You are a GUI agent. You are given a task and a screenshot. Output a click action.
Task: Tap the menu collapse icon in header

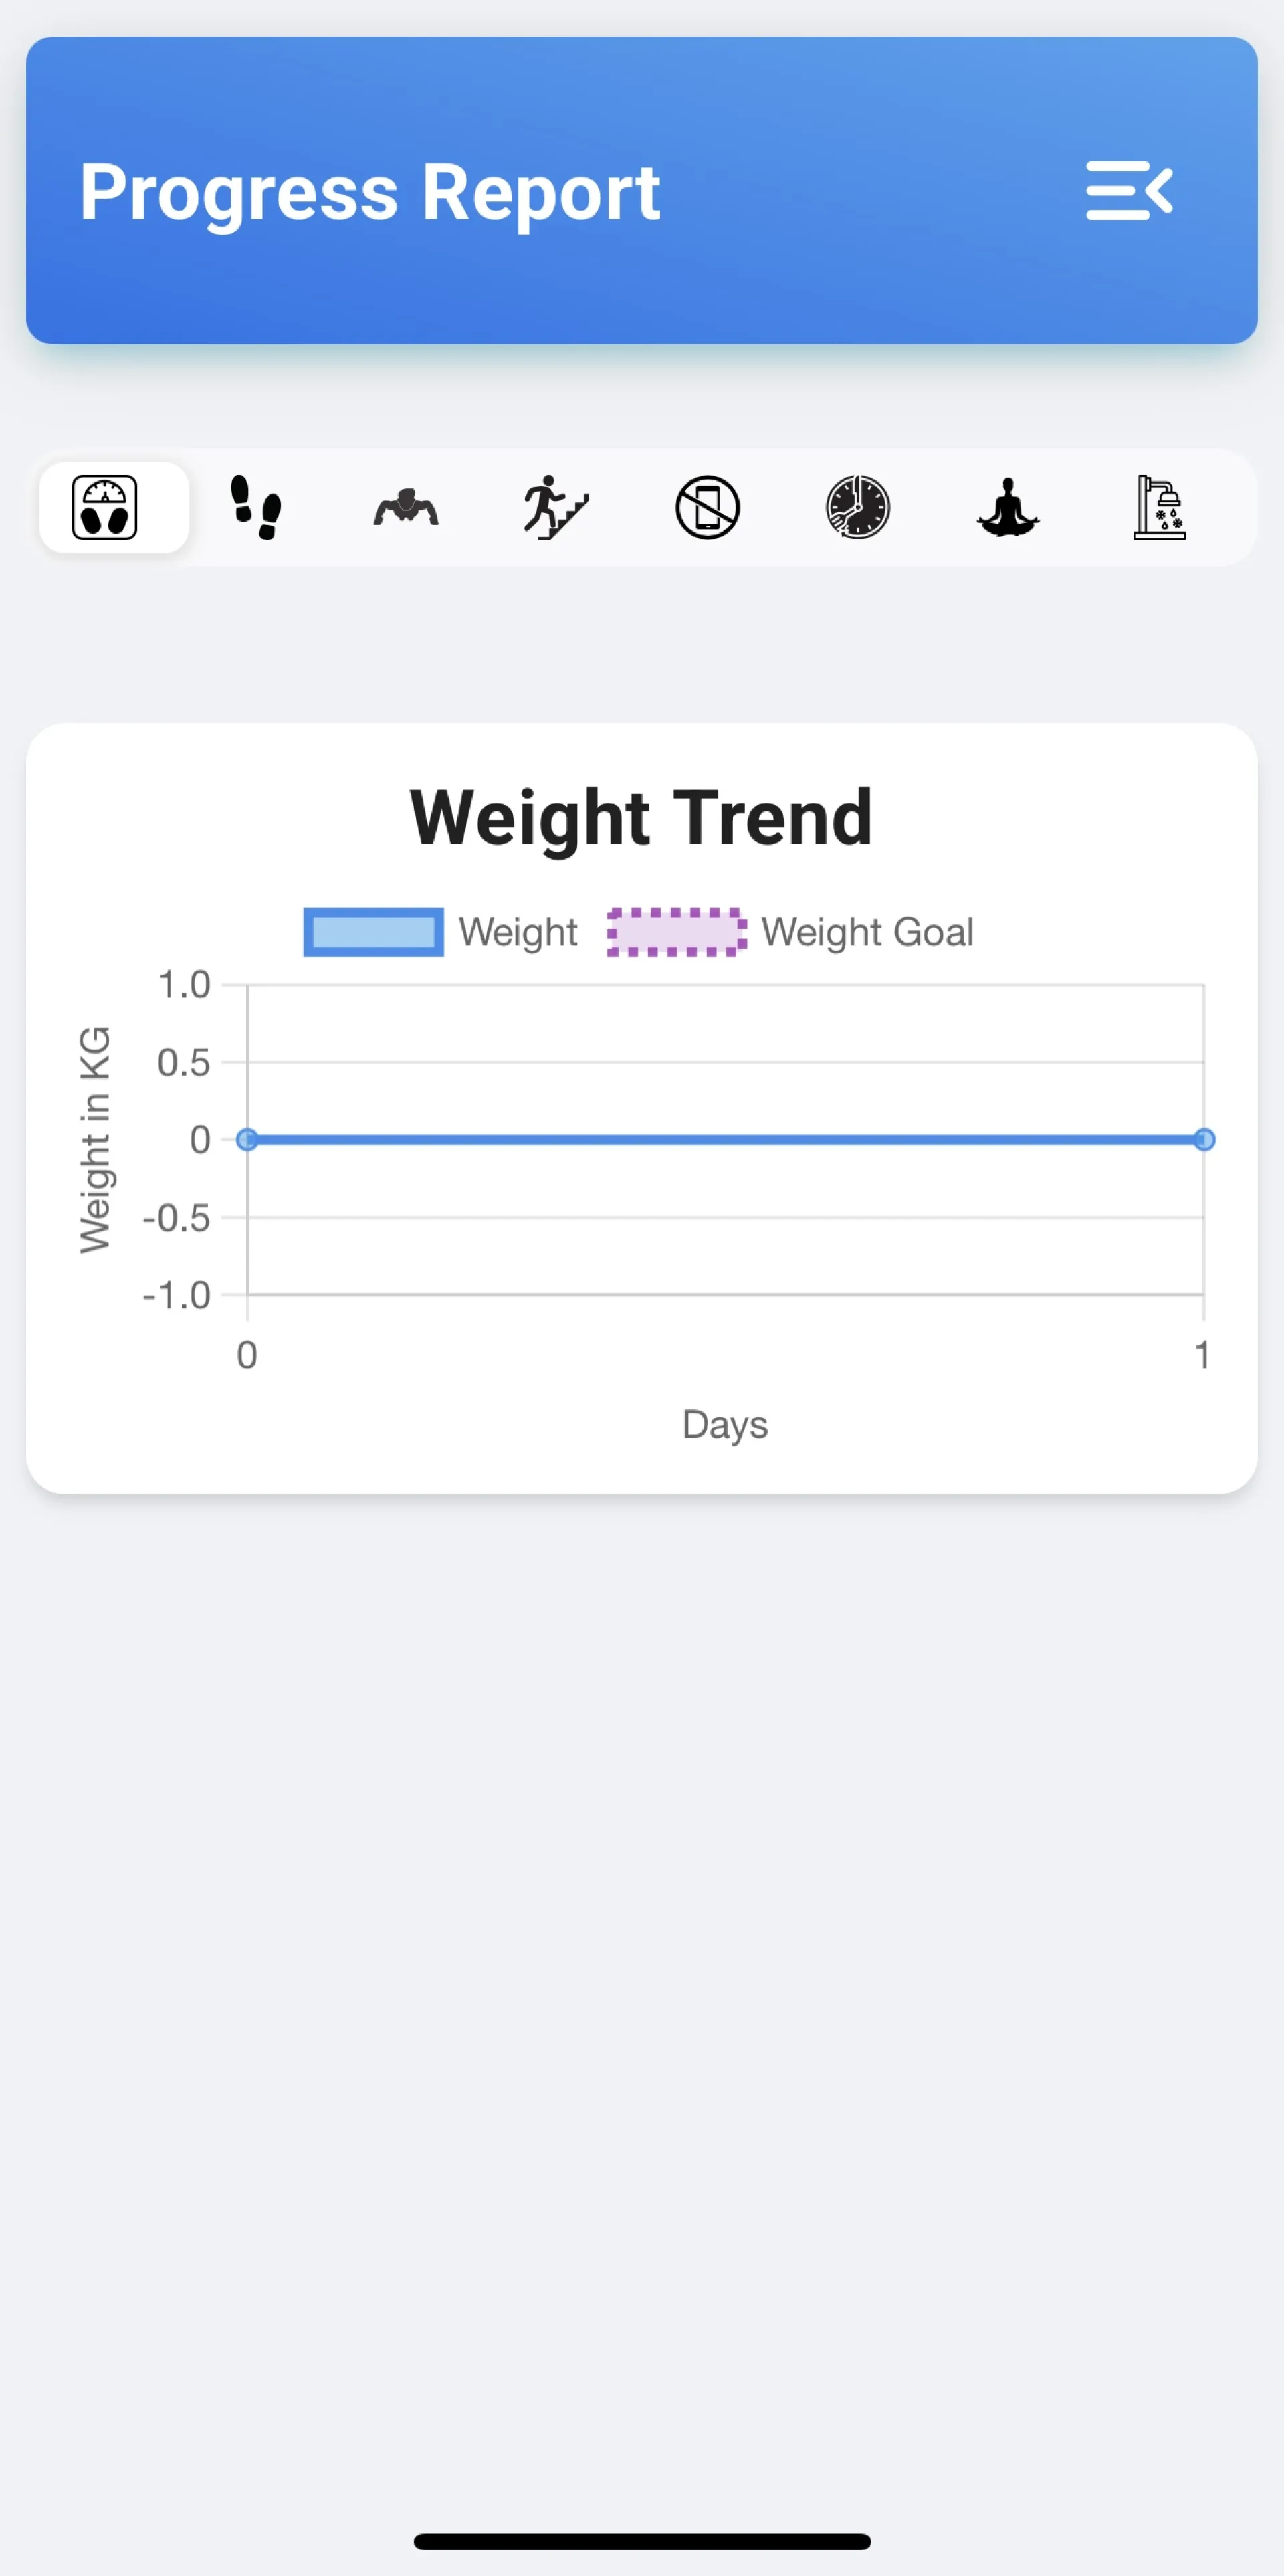click(1129, 190)
